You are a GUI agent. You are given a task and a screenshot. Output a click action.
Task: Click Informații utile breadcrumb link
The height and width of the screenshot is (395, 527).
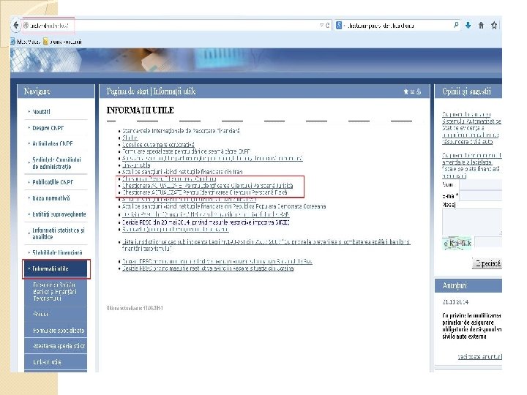click(x=174, y=91)
